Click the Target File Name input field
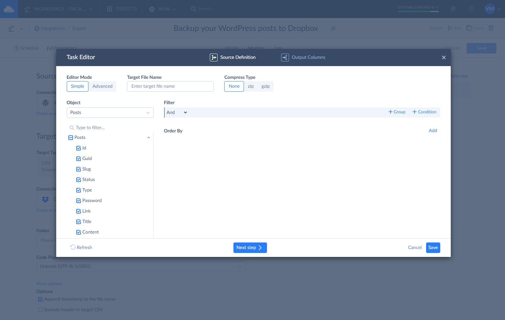 pos(170,86)
